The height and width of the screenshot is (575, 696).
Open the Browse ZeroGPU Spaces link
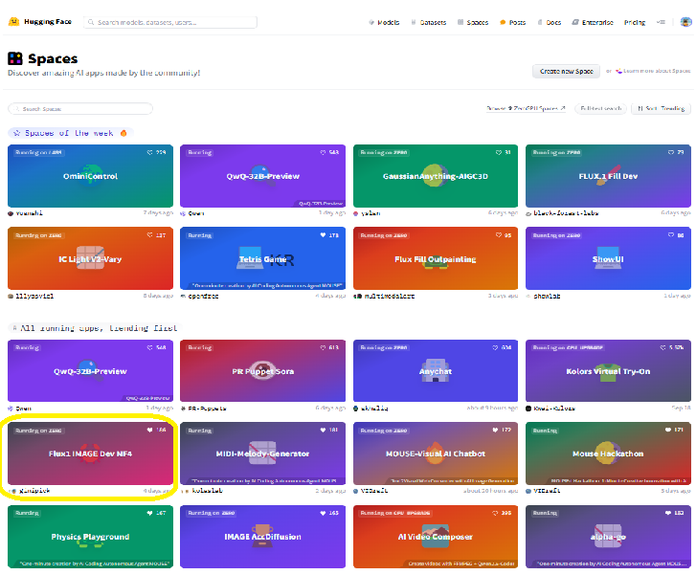coord(526,108)
